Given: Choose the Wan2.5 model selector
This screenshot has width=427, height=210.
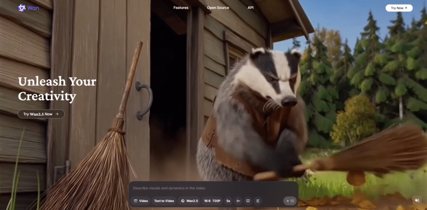Looking at the screenshot, I should 189,201.
